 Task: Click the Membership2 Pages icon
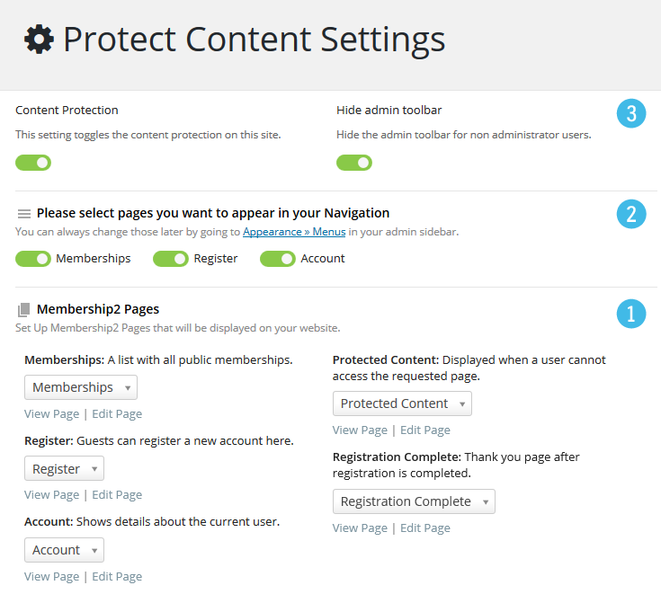pyautogui.click(x=24, y=310)
